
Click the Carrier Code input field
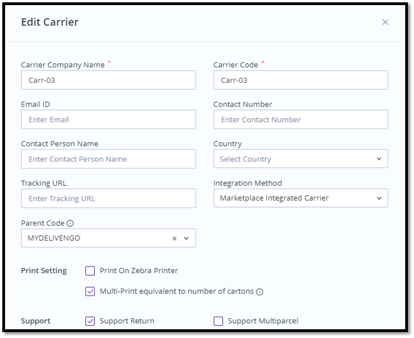click(300, 80)
